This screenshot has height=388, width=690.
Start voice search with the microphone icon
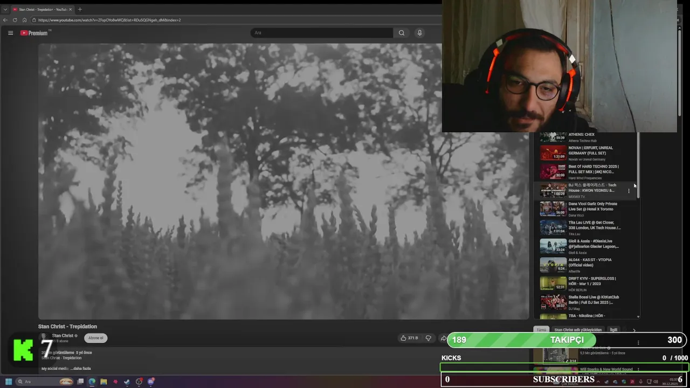click(x=419, y=33)
